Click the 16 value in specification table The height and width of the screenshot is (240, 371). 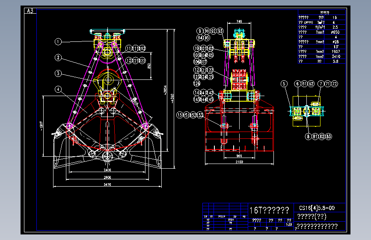[334, 18]
